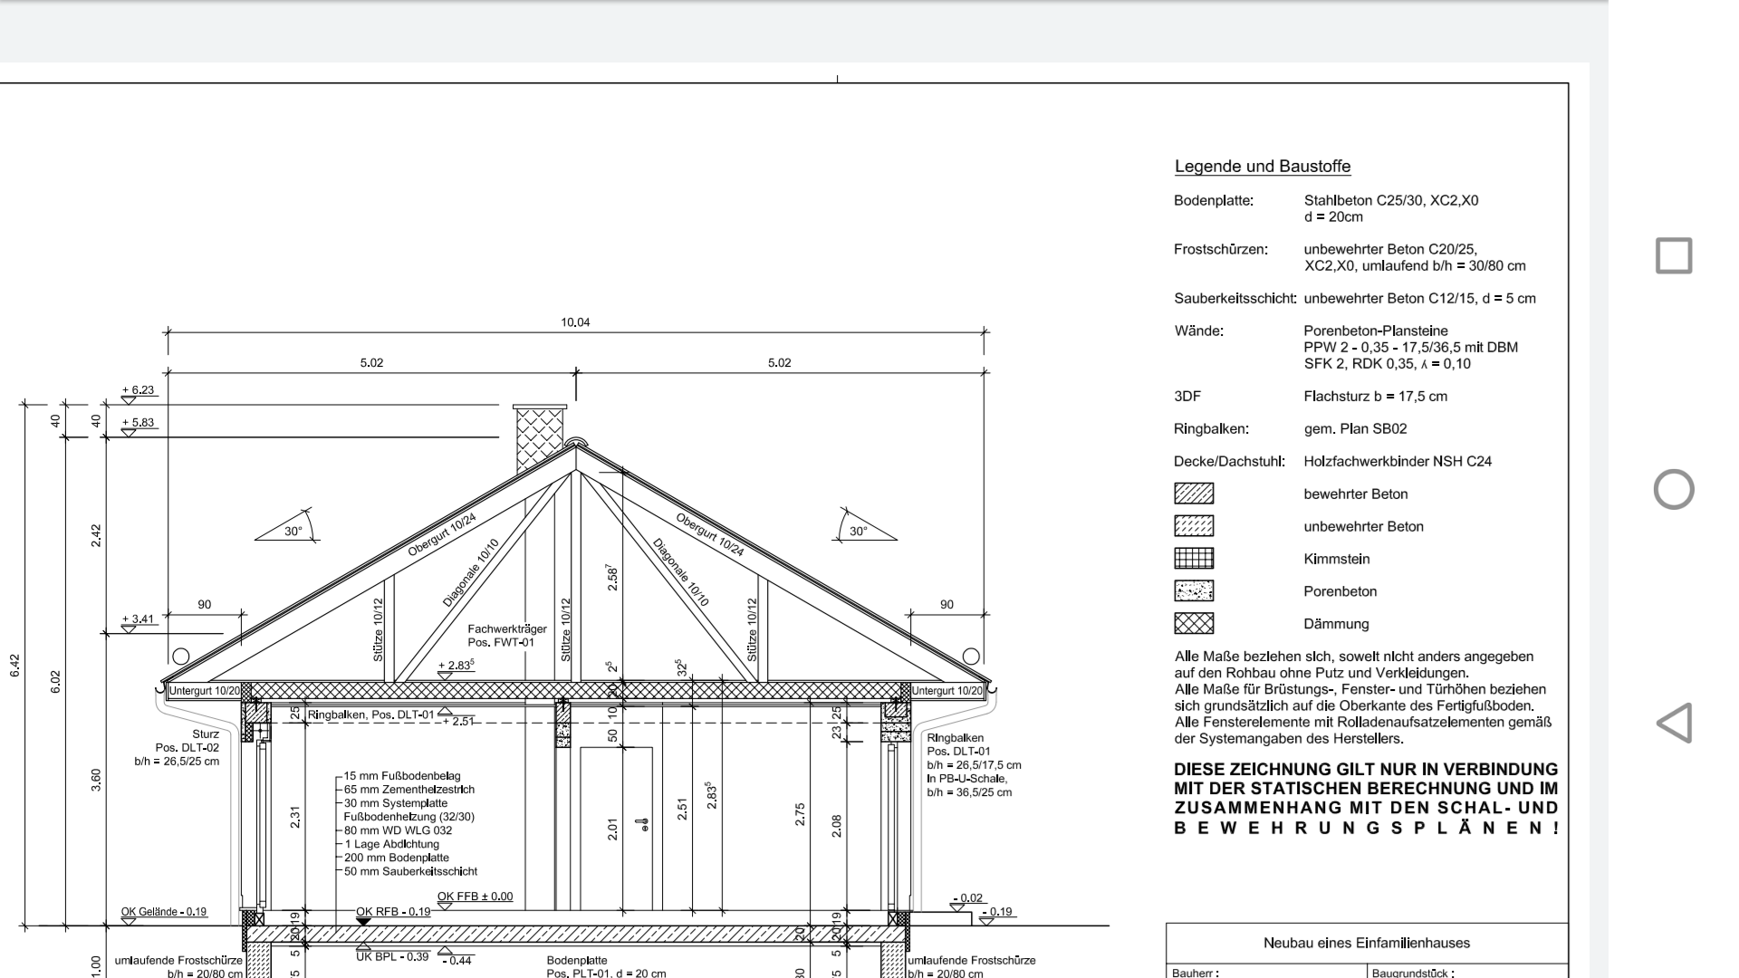Image resolution: width=1739 pixels, height=978 pixels.
Task: Click the 'Bauherr :' field in title block
Action: click(x=1195, y=973)
